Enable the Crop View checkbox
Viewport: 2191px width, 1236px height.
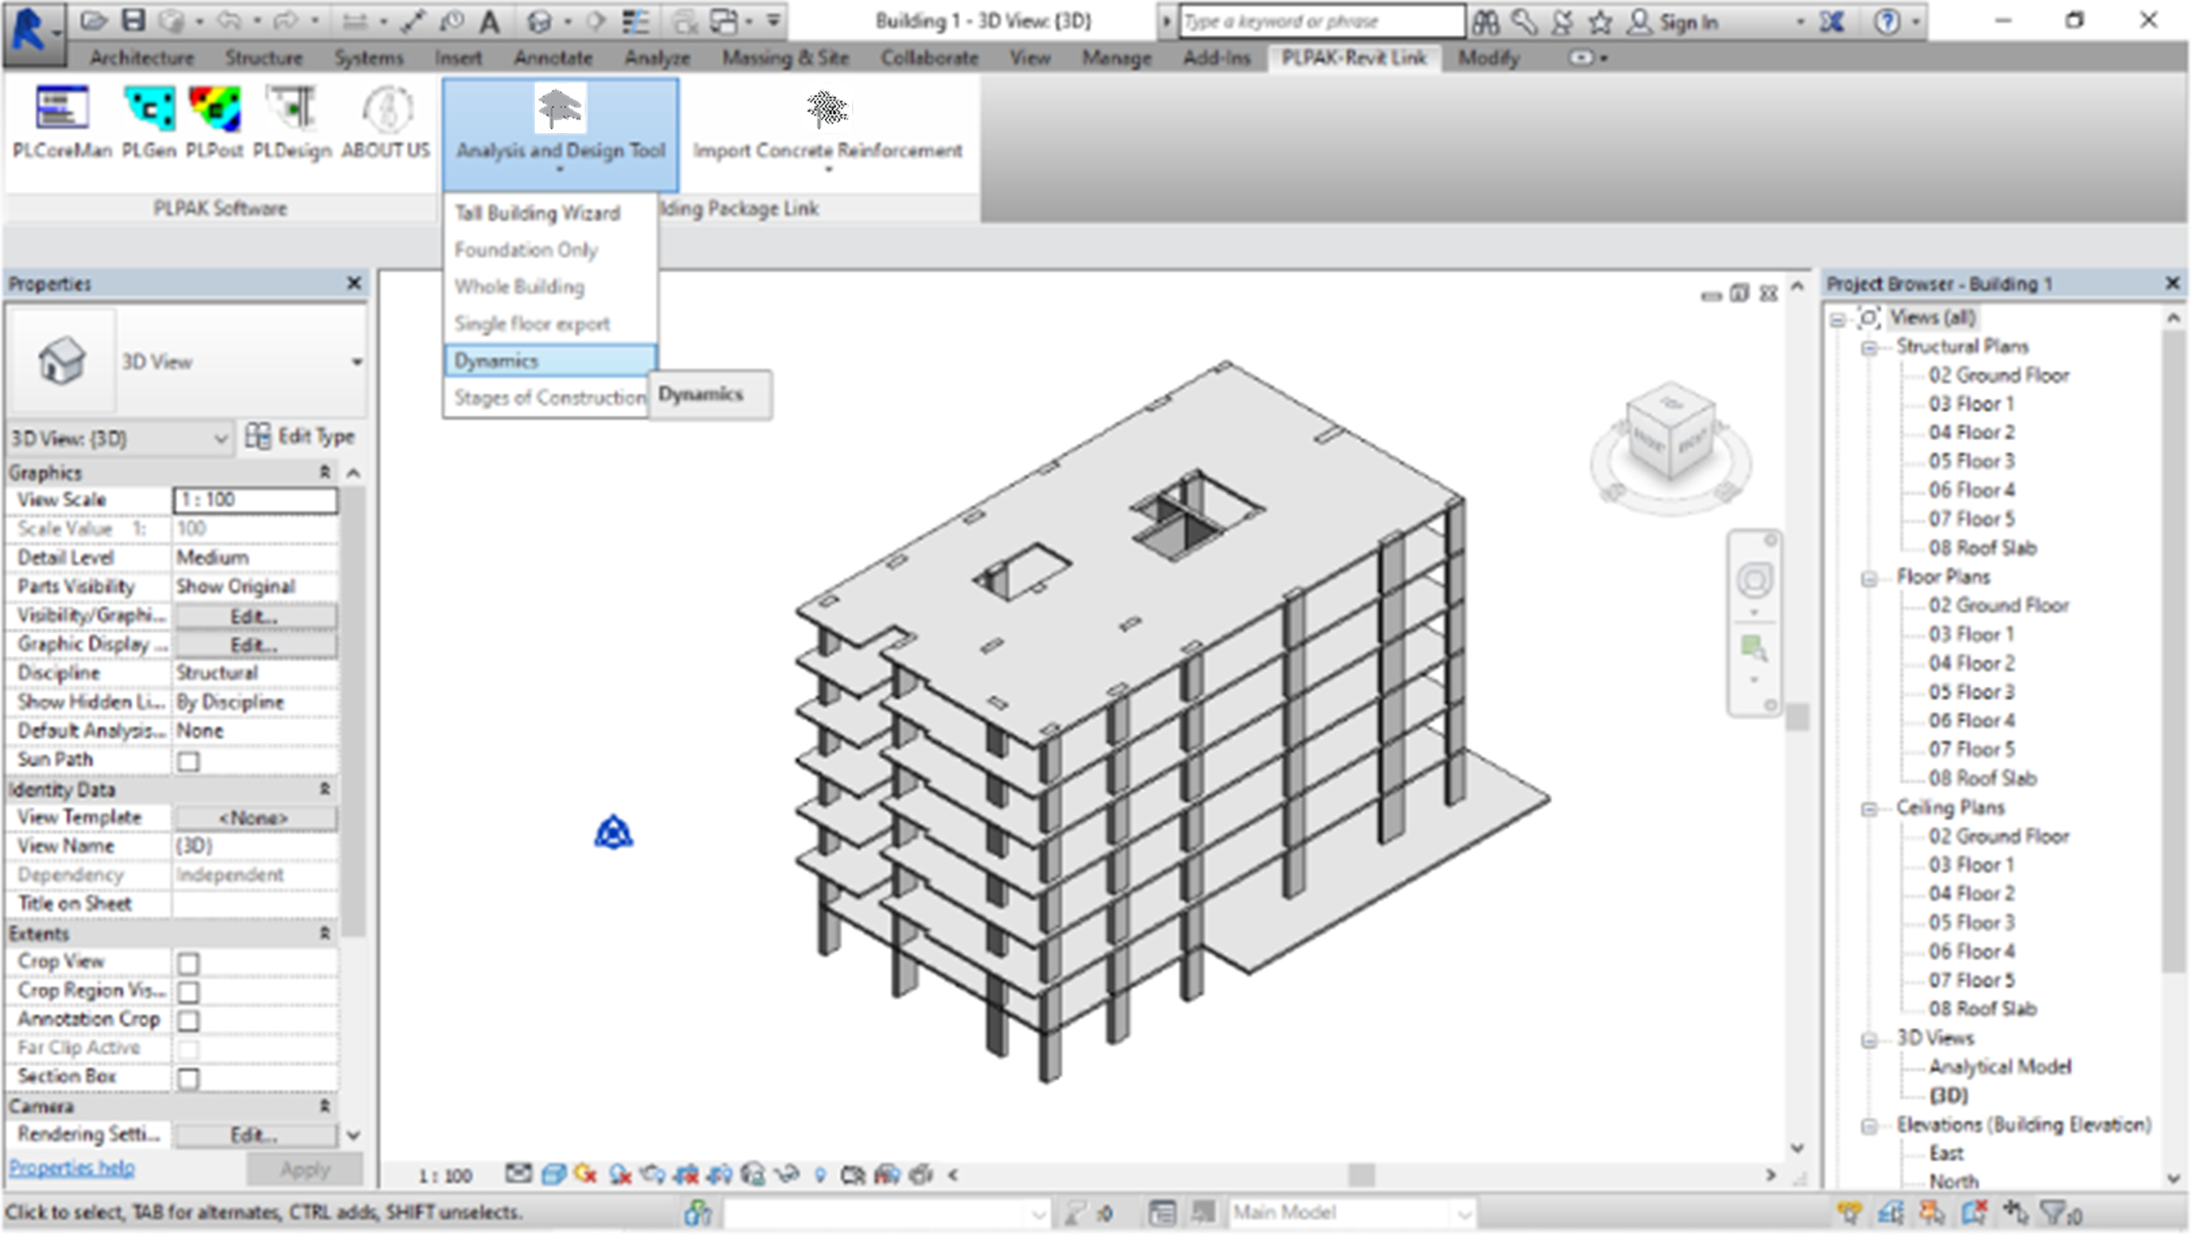tap(189, 962)
